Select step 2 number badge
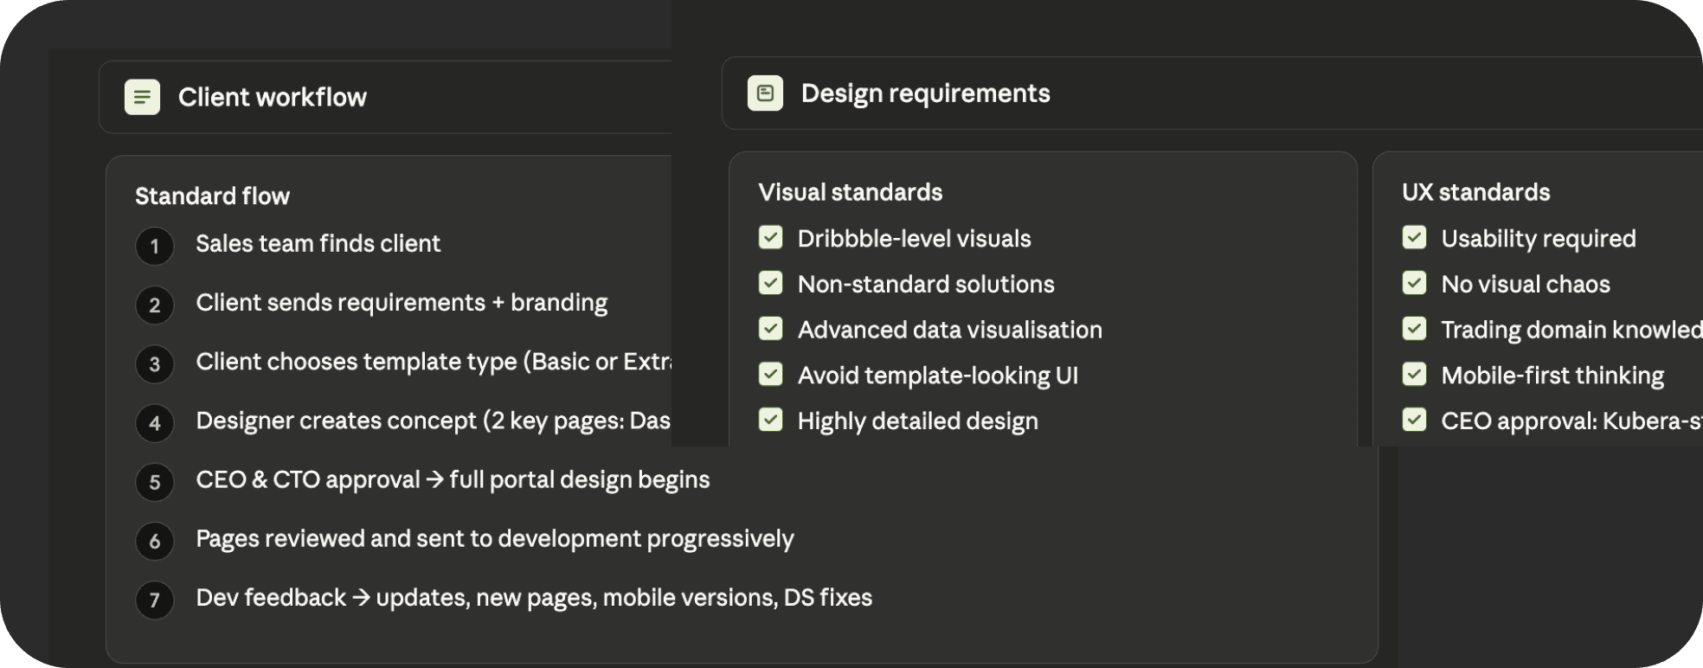This screenshot has width=1703, height=668. [x=155, y=305]
